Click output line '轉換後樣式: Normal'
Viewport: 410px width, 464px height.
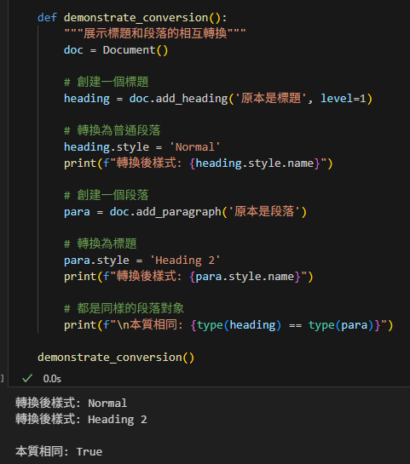click(x=71, y=403)
